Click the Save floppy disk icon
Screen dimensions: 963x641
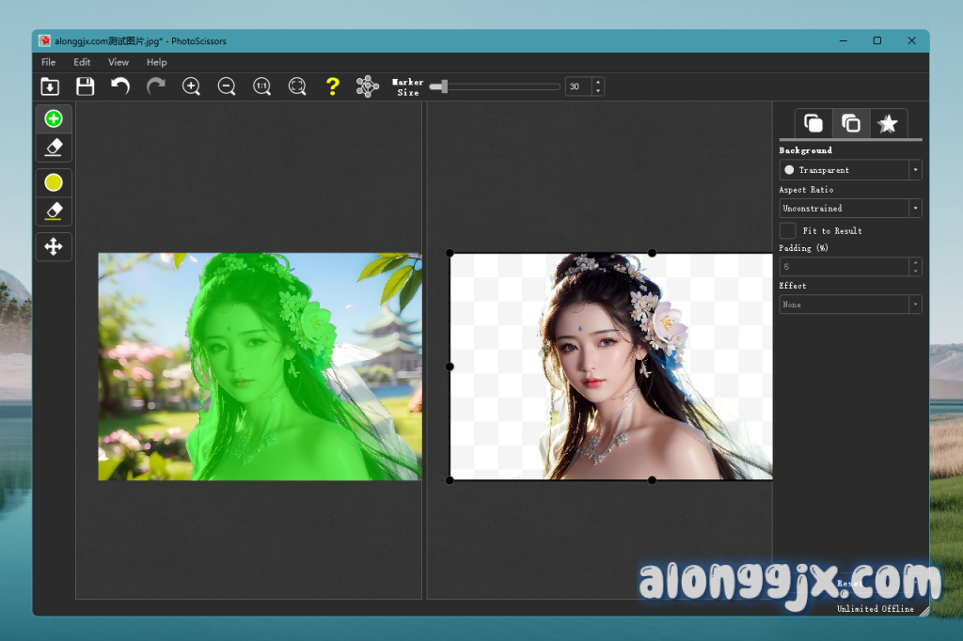coord(85,86)
